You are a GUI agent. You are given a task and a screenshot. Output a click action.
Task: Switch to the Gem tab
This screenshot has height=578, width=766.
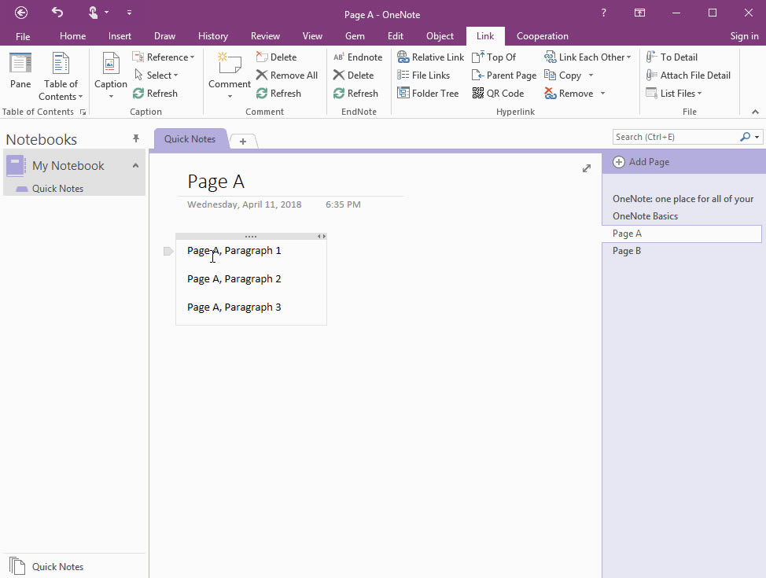354,35
